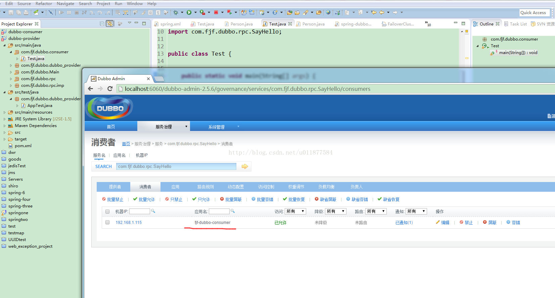Click the SEARCH service name field
555x298 pixels.
point(176,166)
